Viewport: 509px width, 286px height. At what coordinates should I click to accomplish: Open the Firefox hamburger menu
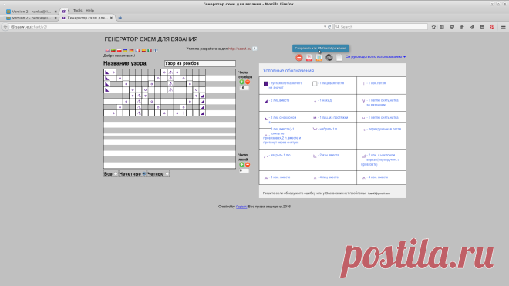pyautogui.click(x=503, y=27)
